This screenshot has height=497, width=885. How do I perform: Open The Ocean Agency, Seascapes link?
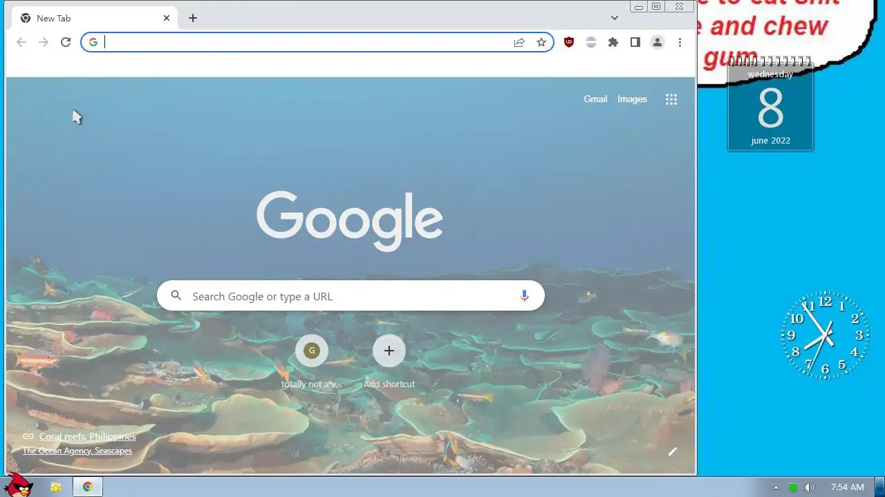[x=77, y=451]
